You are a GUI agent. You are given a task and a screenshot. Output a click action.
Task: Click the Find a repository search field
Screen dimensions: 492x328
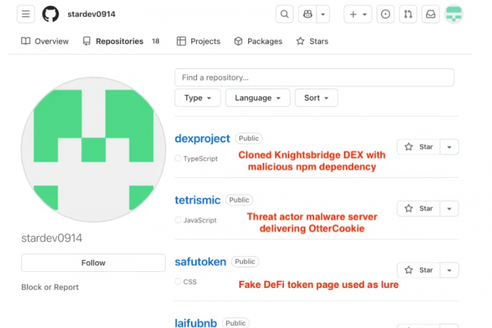[x=314, y=77]
